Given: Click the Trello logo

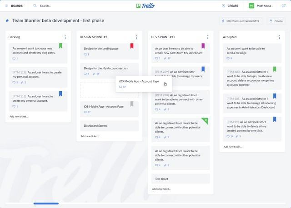Looking at the screenshot, I should pyautogui.click(x=145, y=6).
